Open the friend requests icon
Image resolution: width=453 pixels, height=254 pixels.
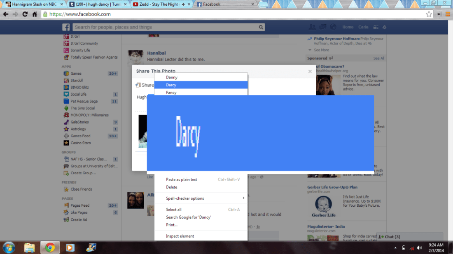312,27
